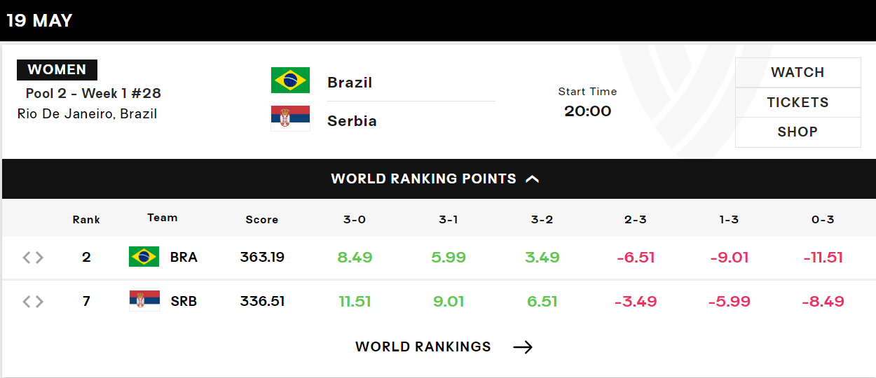Open the WATCH option

point(798,73)
